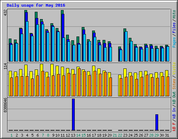Click the 'kB F' legend label
The width and height of the screenshot is (178, 139).
[174, 127]
